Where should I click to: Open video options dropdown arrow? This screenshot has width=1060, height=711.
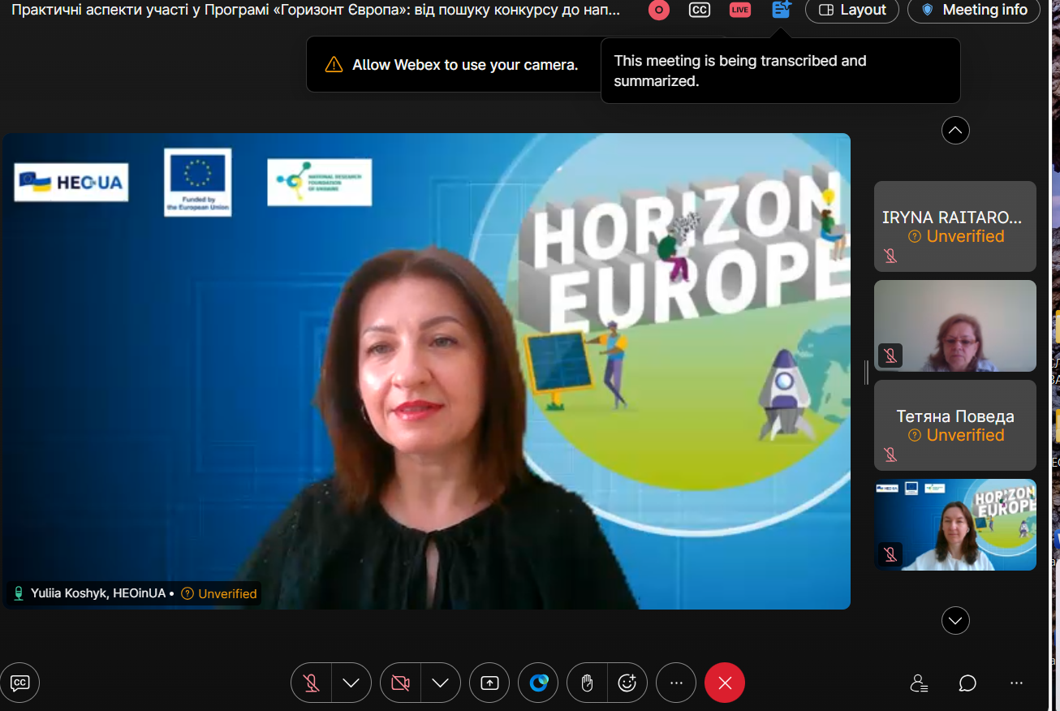coord(441,683)
